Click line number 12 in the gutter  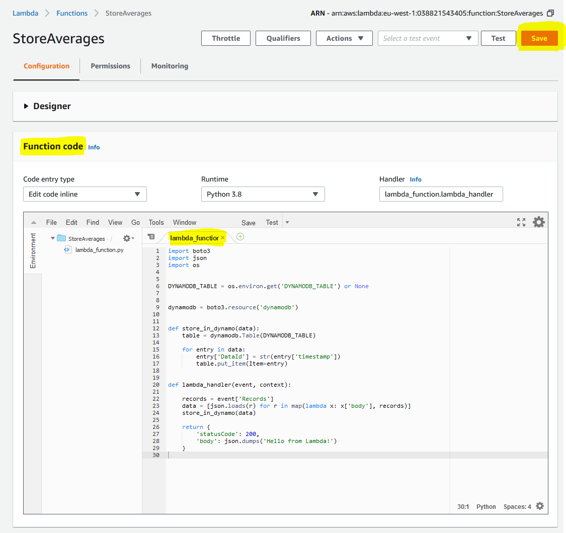coord(155,328)
